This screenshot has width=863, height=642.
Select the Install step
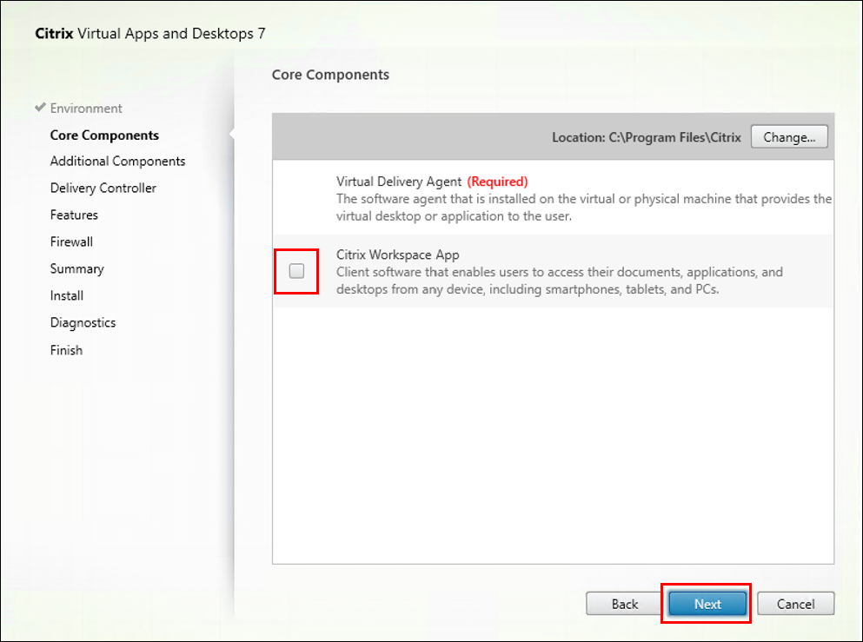click(x=67, y=296)
